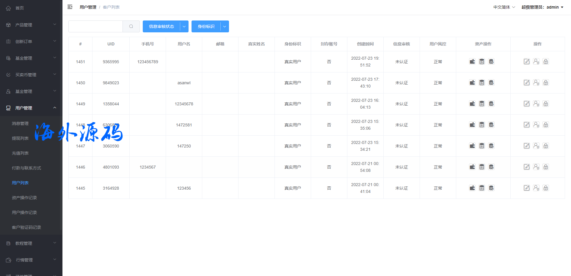Expand the admin account dropdown menu
This screenshot has width=571, height=276.
pos(542,7)
